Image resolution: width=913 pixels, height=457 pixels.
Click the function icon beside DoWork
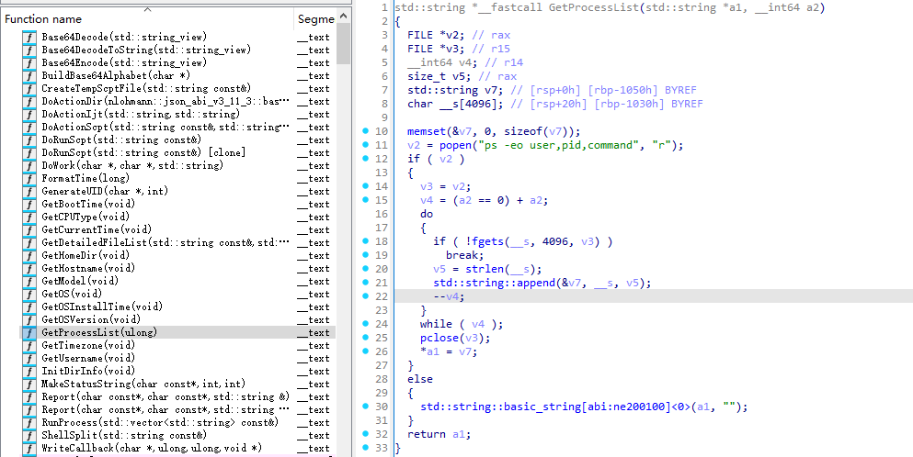[x=29, y=165]
